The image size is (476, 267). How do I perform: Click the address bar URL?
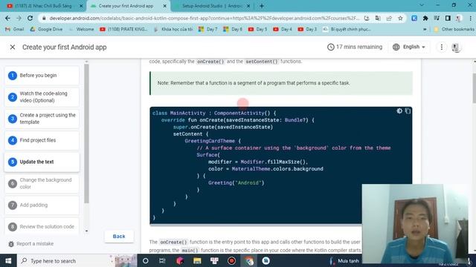[204, 18]
